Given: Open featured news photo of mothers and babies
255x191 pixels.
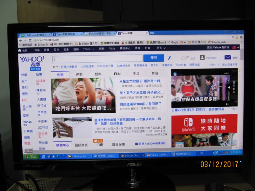Looking at the screenshot, I should point(84,95).
